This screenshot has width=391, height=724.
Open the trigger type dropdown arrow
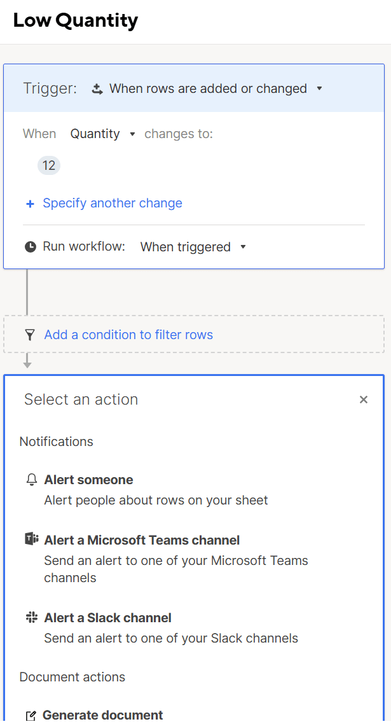tap(319, 88)
